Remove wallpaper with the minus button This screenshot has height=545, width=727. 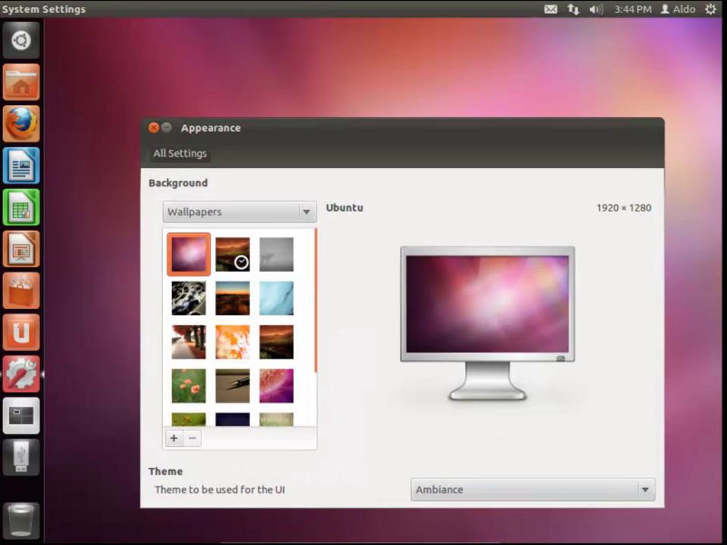[193, 438]
